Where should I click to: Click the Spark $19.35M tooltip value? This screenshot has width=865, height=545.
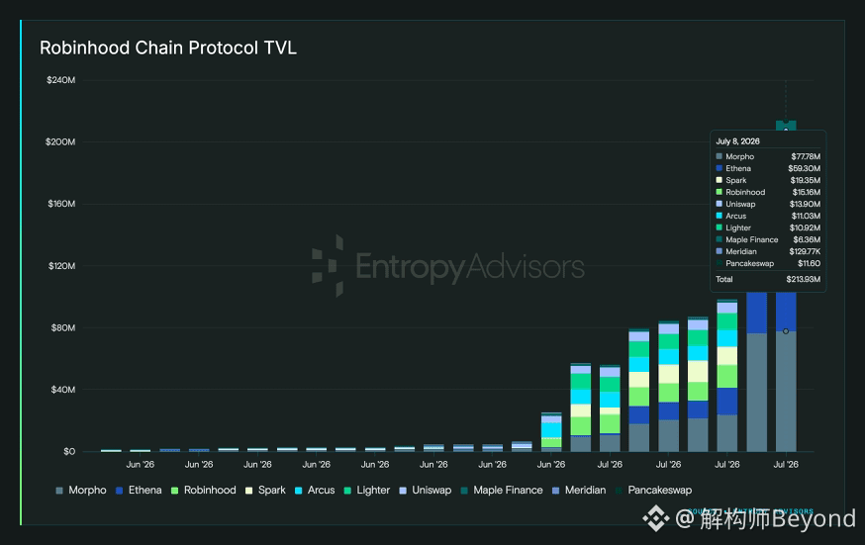click(x=805, y=180)
